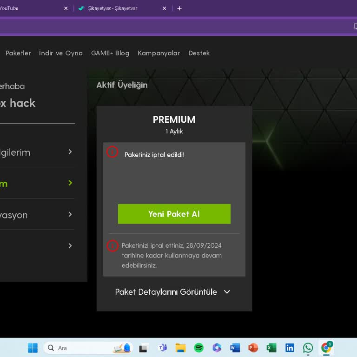Go to GAME+ Blog

click(110, 53)
